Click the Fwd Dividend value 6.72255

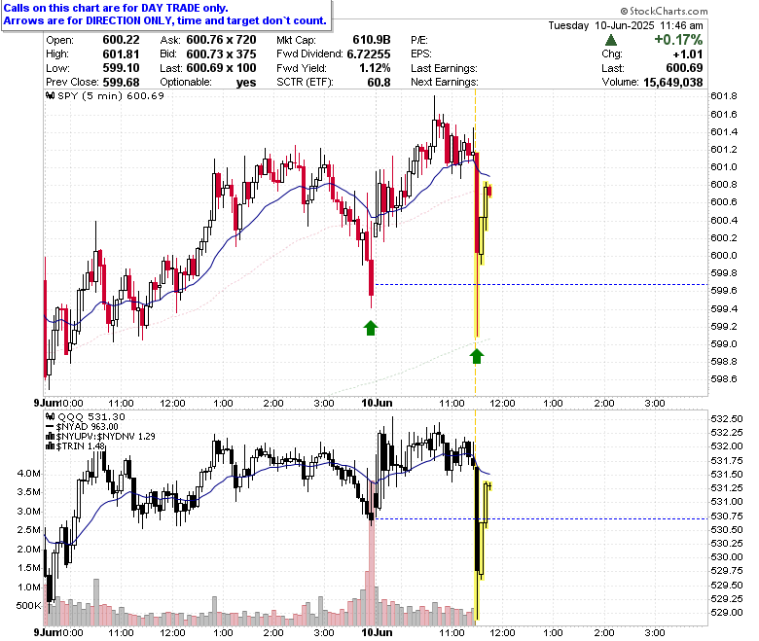tap(369, 54)
